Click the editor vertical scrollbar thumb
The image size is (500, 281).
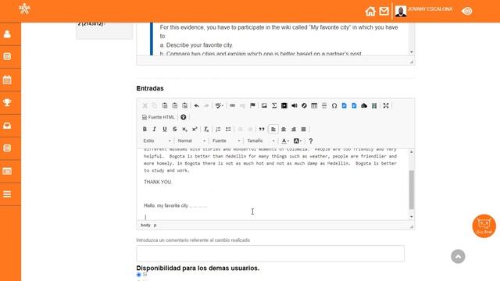pyautogui.click(x=412, y=190)
